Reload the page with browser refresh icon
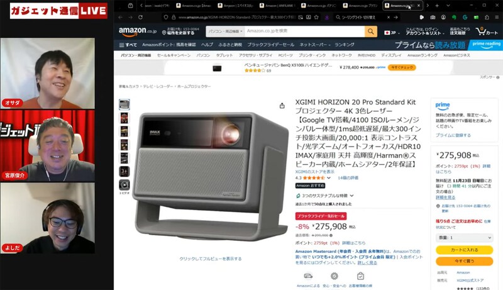Viewport: 503px width, 290px height. tap(140, 17)
